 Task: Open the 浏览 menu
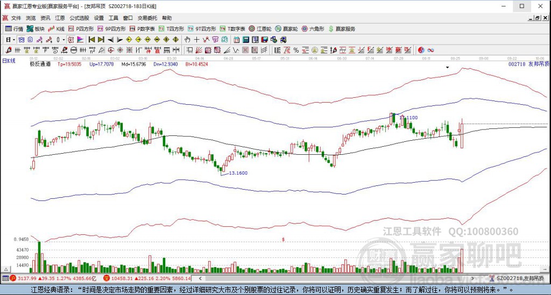click(x=31, y=18)
